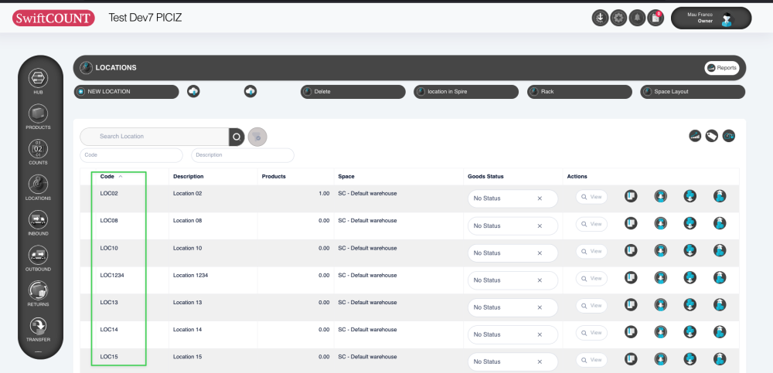The image size is (773, 373).
Task: Open Goods Status dropdown for LOC08
Action: tap(512, 225)
